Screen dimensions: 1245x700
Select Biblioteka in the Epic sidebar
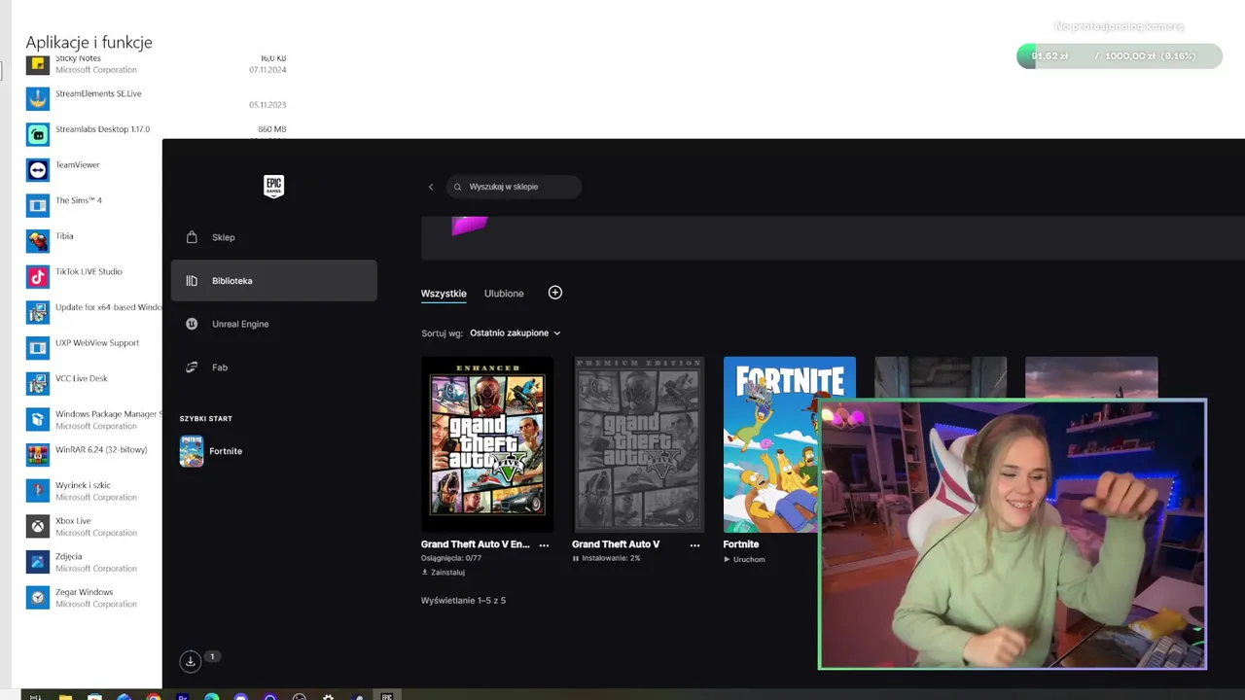point(273,280)
